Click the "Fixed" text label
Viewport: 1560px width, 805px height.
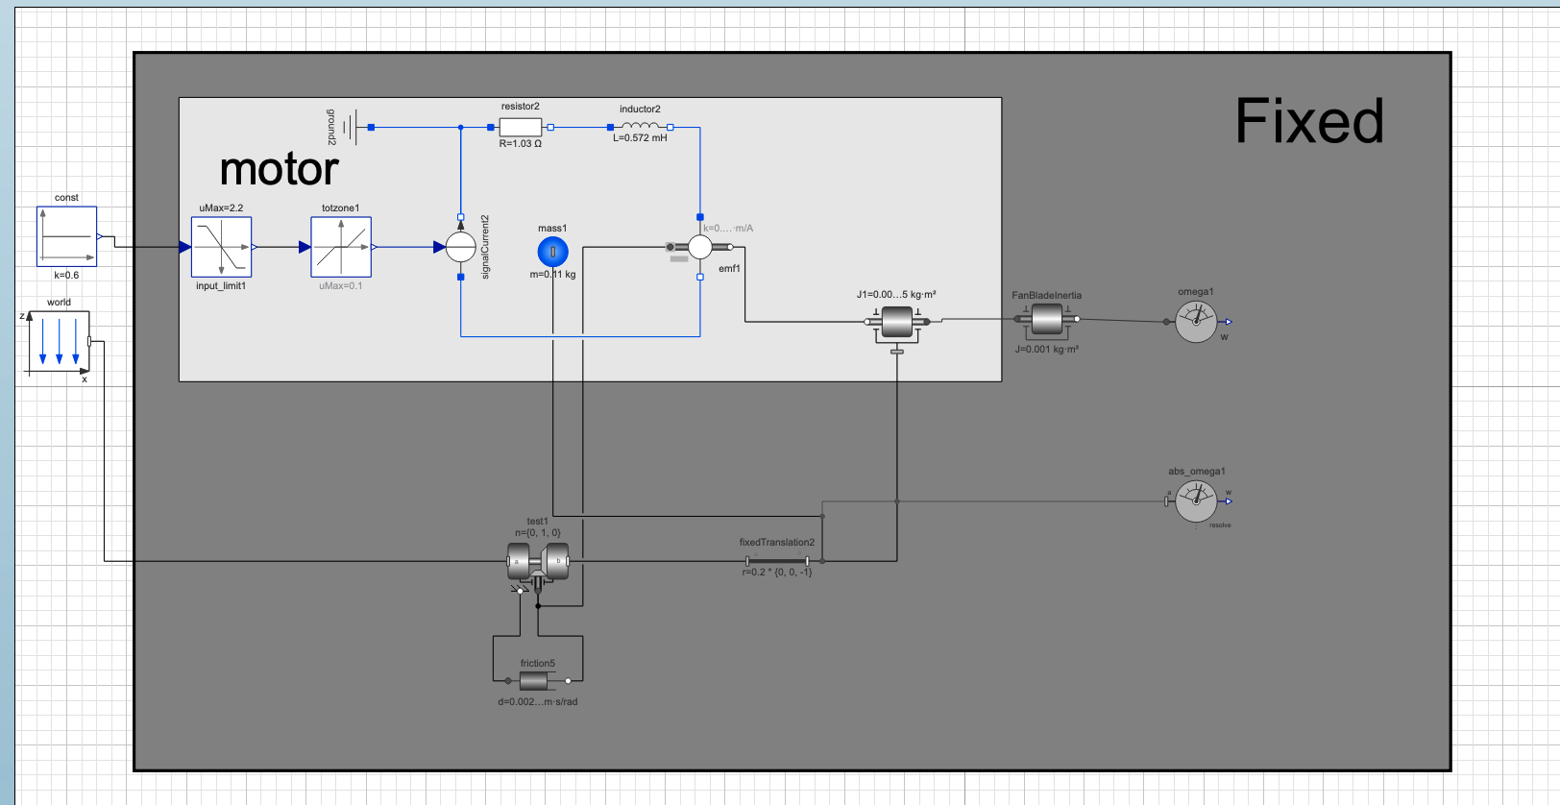coord(1309,121)
